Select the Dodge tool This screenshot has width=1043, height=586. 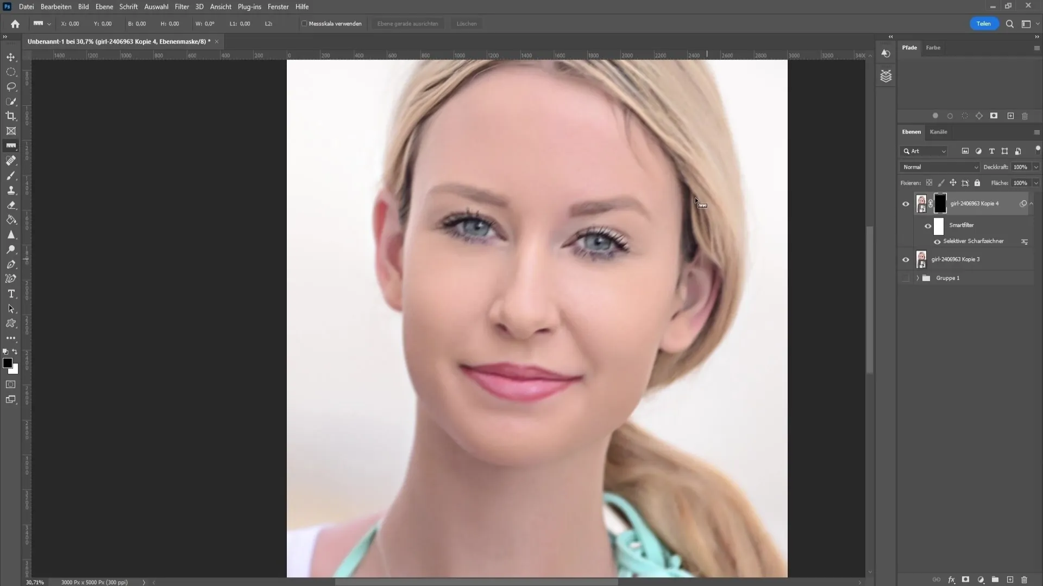point(11,250)
